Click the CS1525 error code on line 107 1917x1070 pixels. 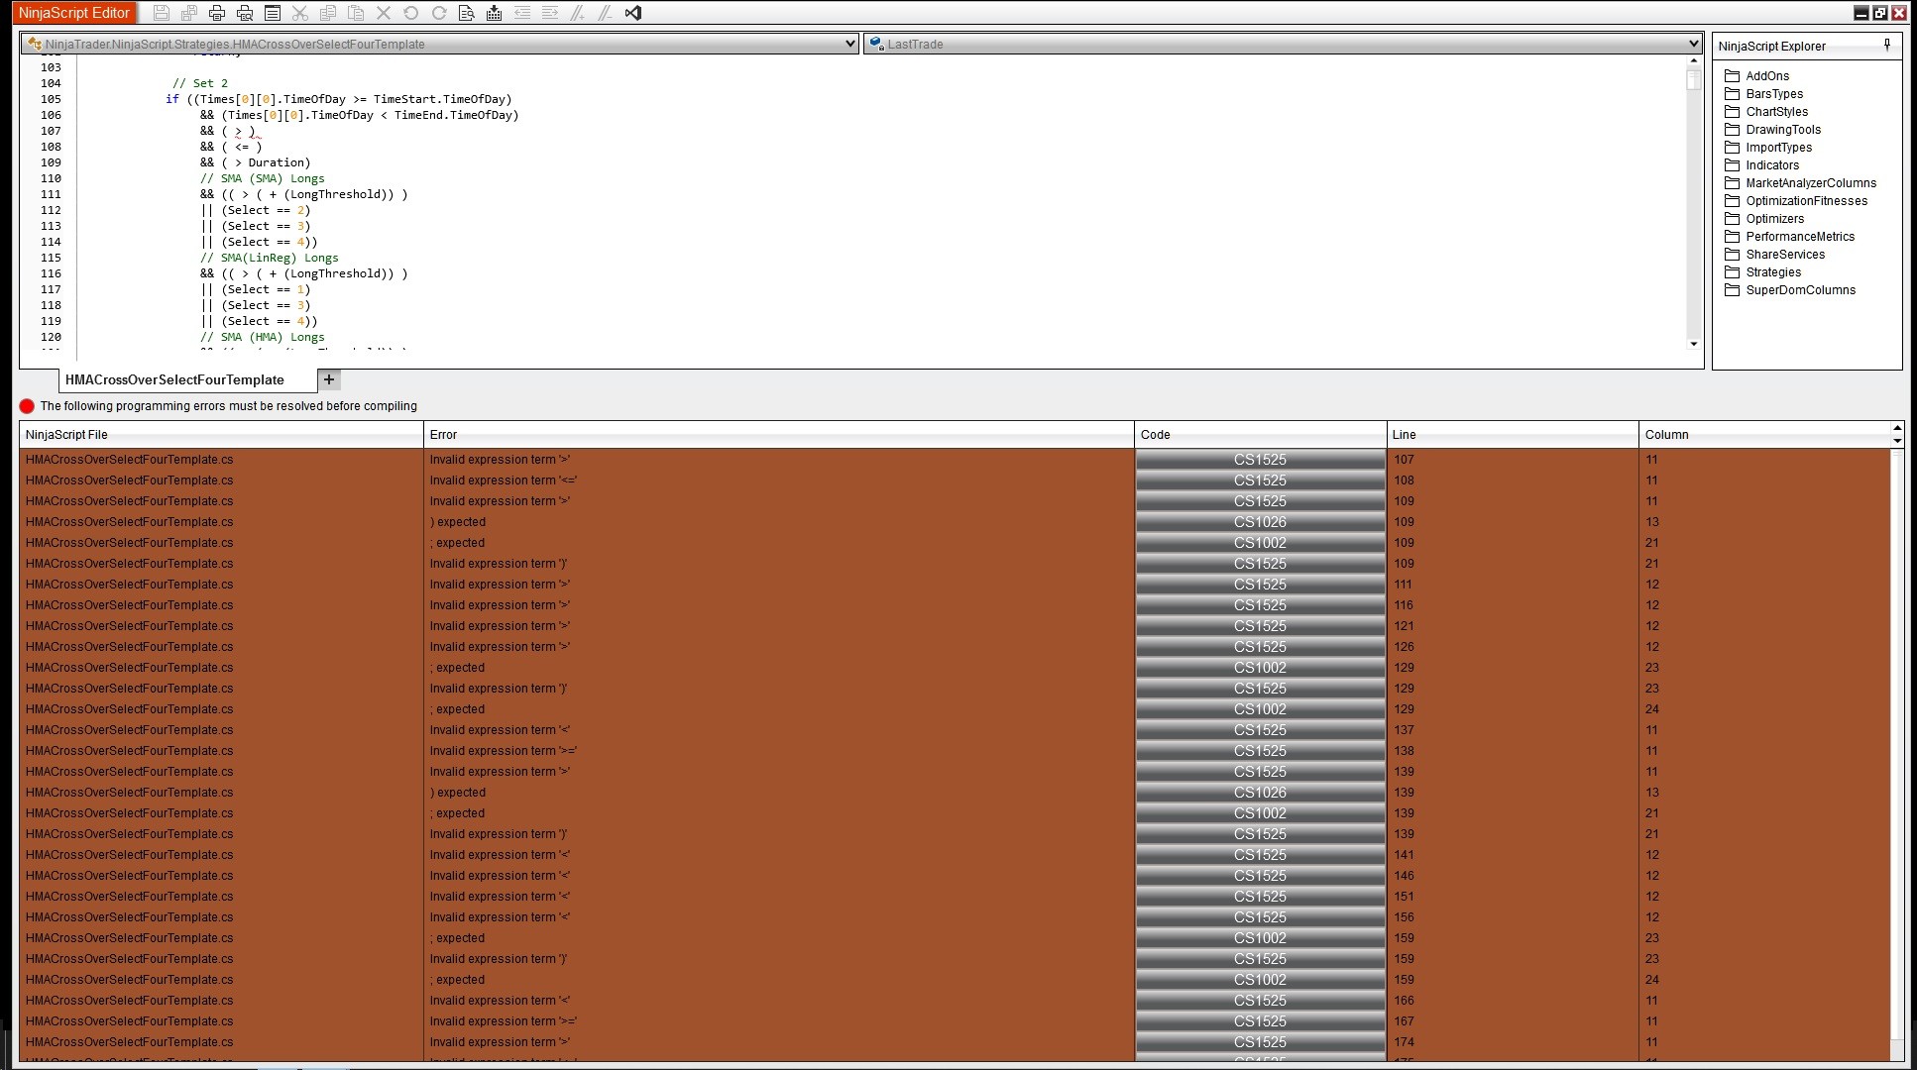click(1259, 460)
